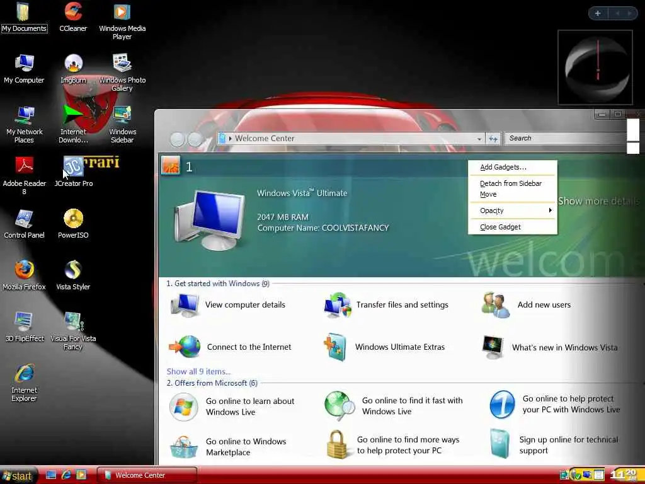
Task: Open Internet Explorer from quick launch
Action: tap(66, 475)
